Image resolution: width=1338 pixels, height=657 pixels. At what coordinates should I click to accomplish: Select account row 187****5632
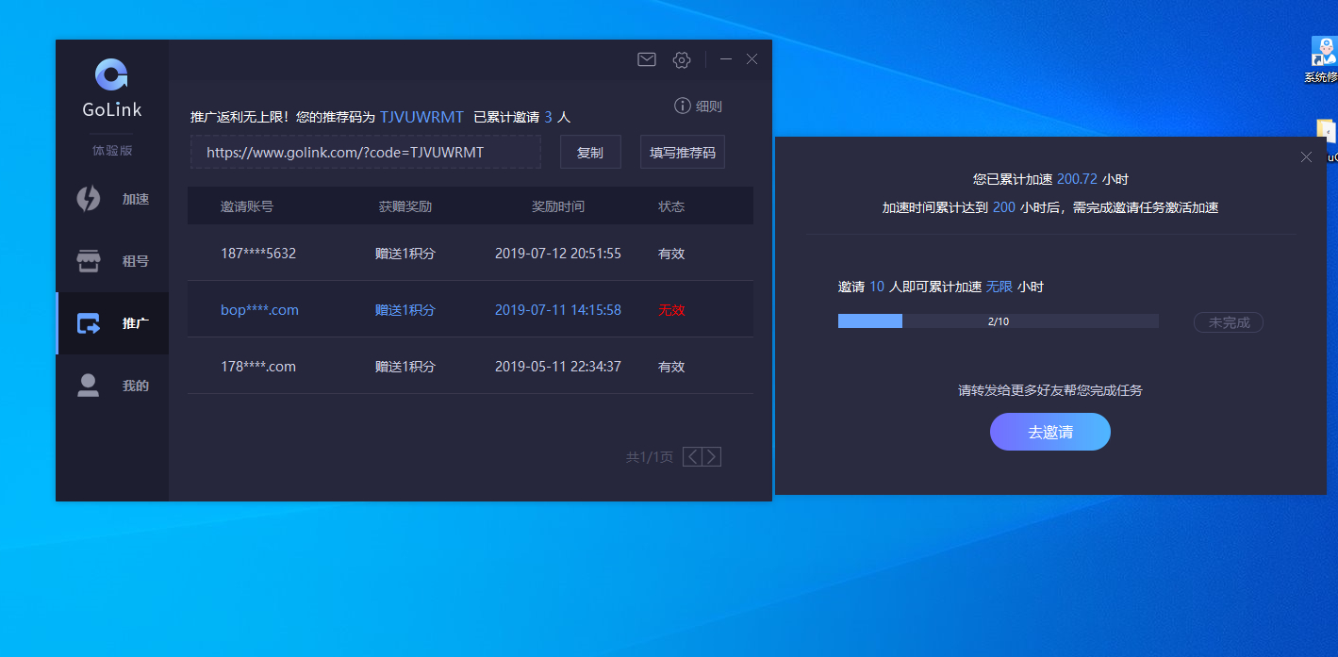pyautogui.click(x=471, y=253)
